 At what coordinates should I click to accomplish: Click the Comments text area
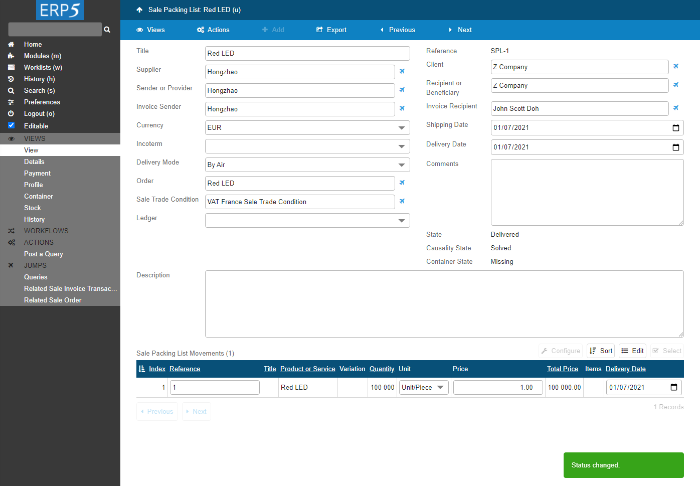(x=587, y=192)
